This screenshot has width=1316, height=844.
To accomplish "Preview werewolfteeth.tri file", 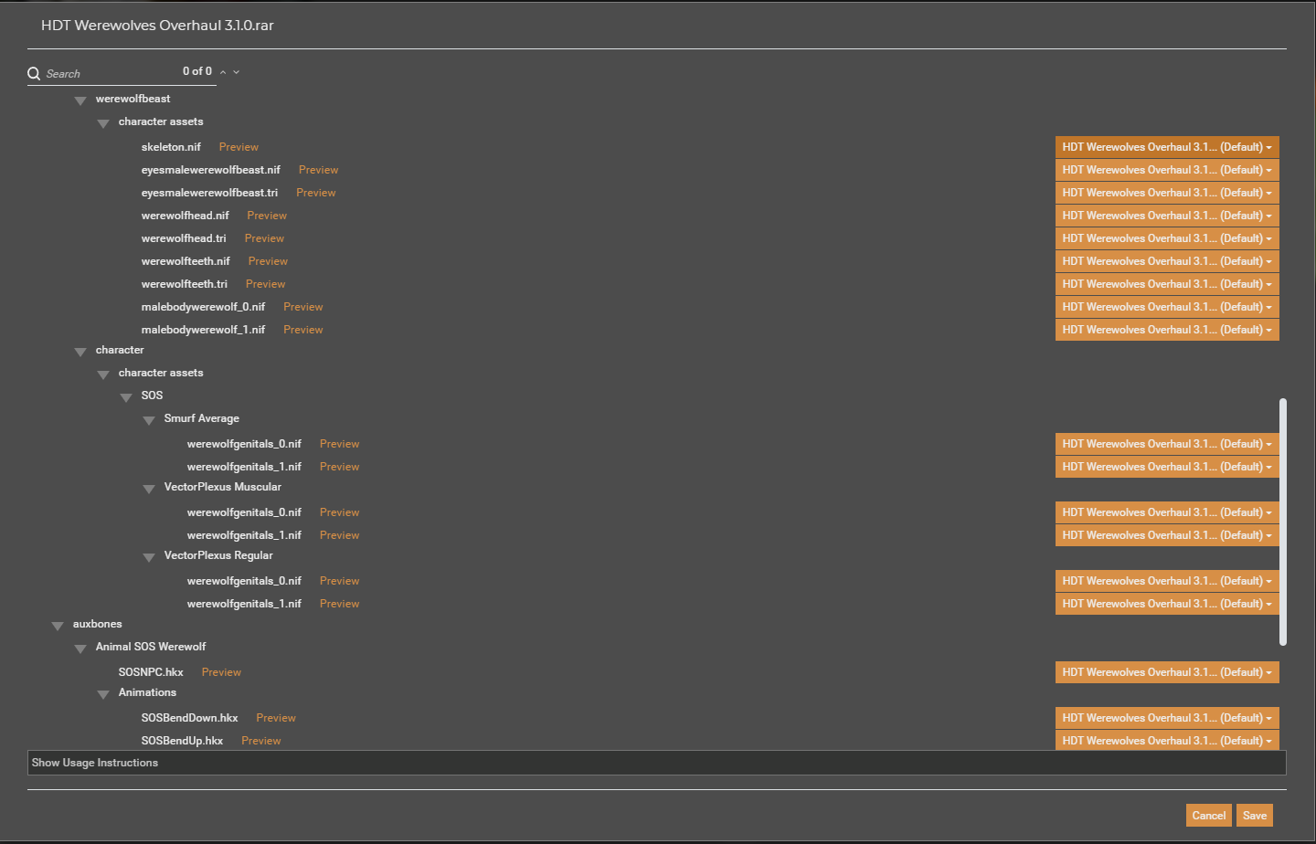I will [265, 284].
